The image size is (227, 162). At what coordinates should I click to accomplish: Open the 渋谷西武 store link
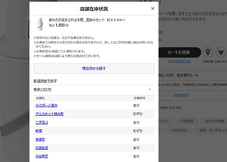tap(42, 156)
